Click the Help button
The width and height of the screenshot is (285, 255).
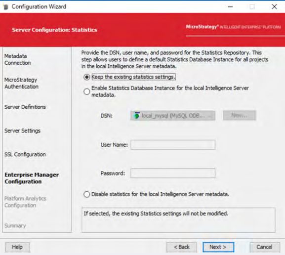17,247
